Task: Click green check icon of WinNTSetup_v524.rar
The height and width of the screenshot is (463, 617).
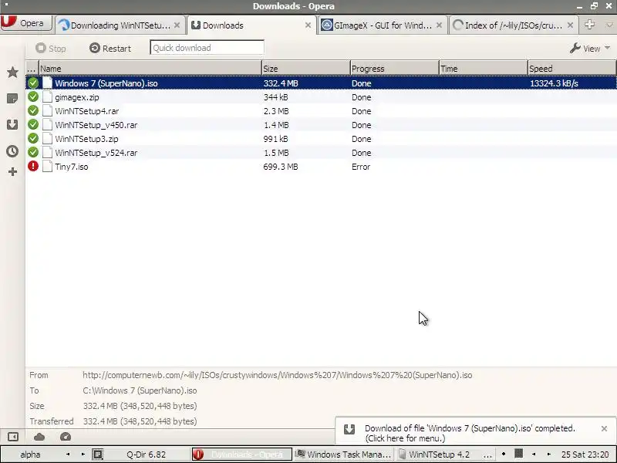Action: 33,152
